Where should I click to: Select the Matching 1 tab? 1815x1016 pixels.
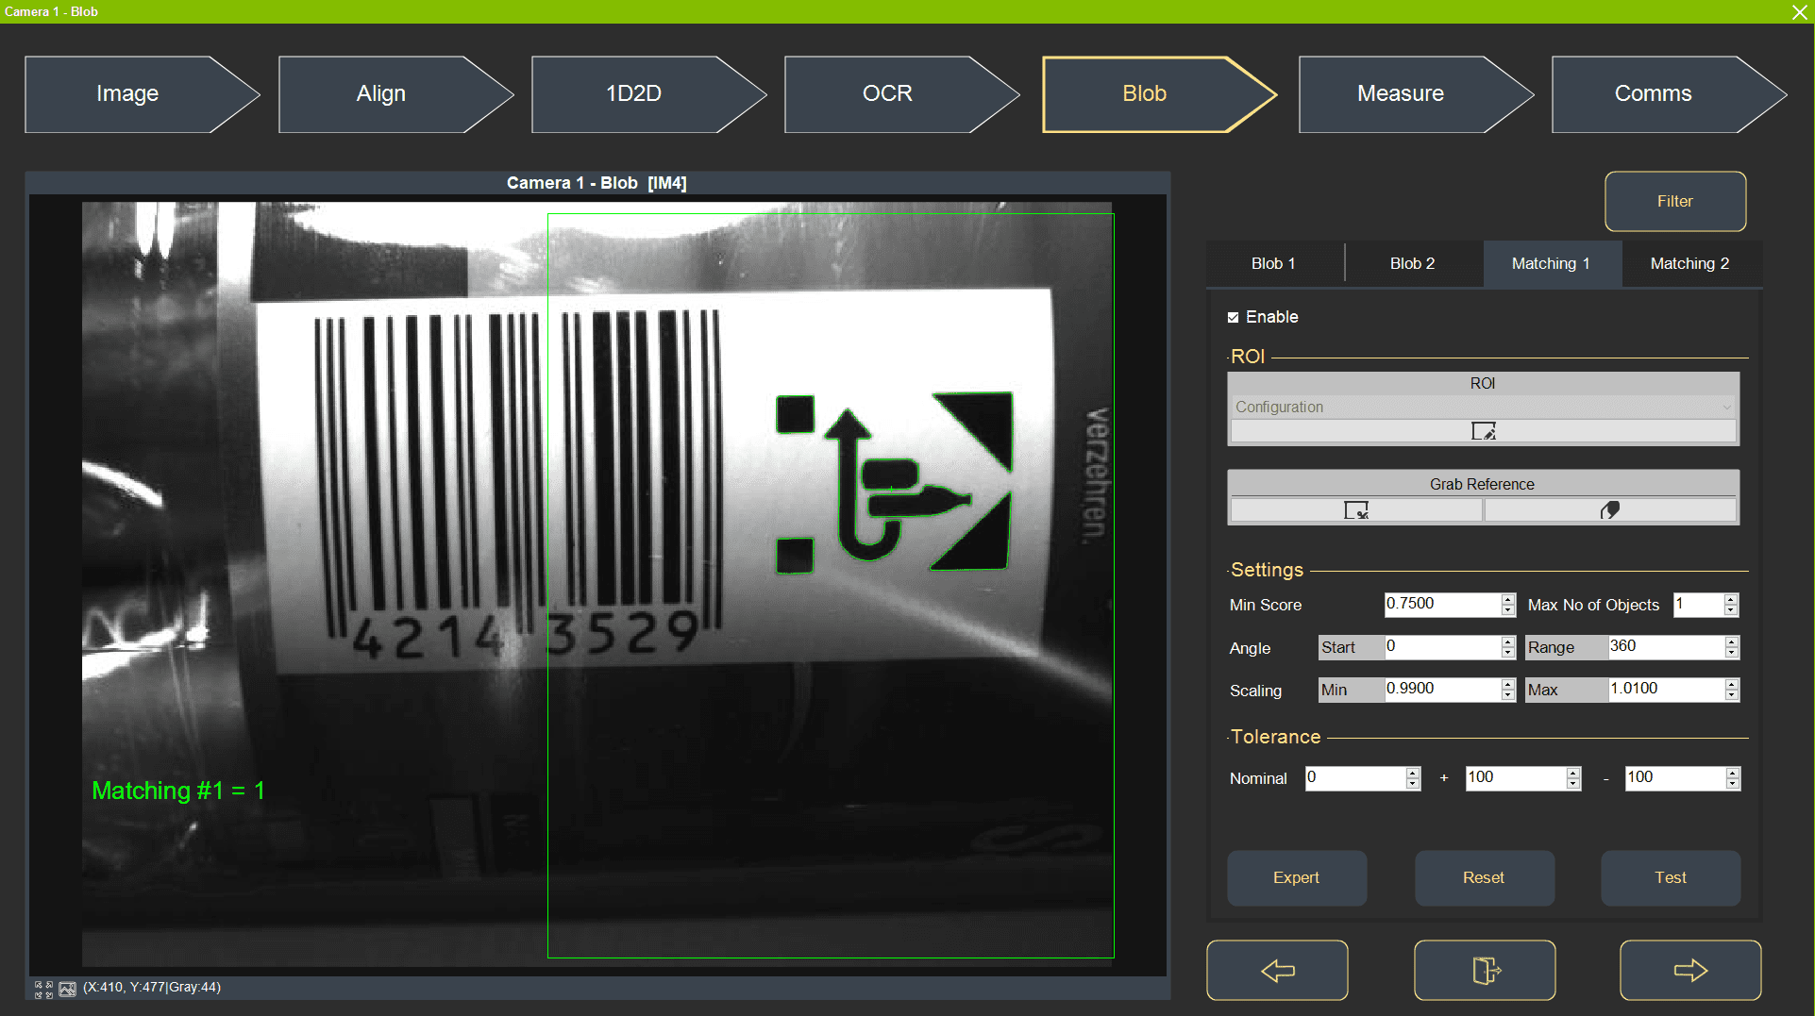[x=1551, y=264]
